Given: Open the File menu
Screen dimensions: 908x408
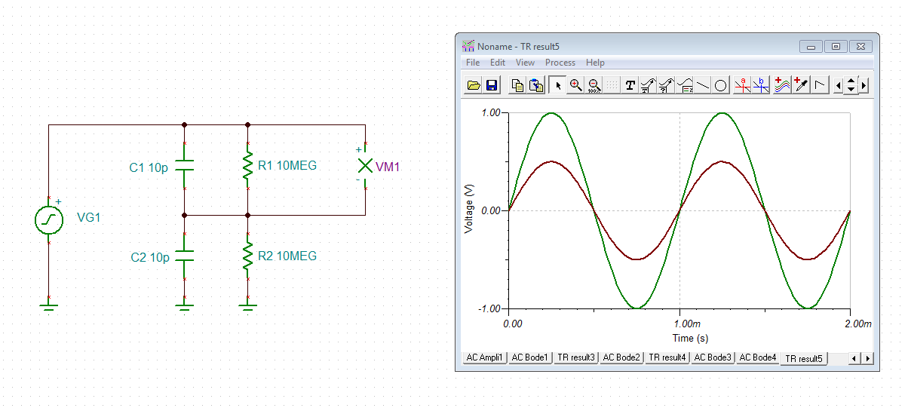Looking at the screenshot, I should (473, 63).
